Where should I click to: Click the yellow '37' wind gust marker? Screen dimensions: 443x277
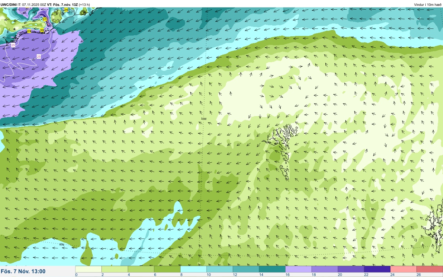[45, 19]
